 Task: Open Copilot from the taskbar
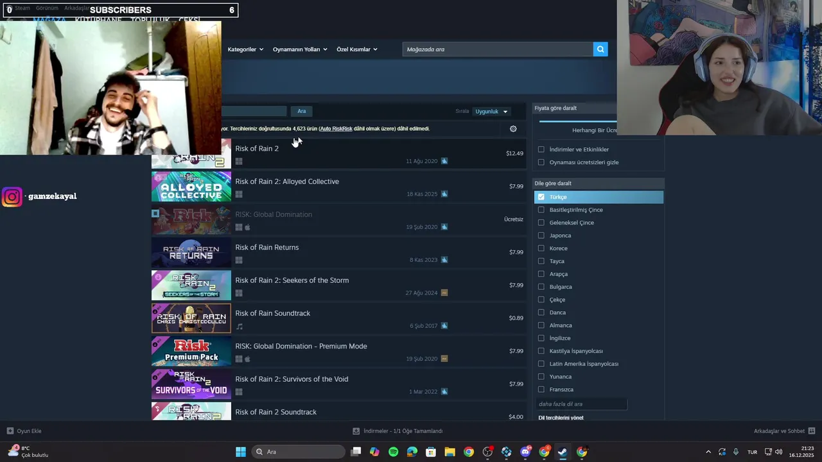[375, 452]
